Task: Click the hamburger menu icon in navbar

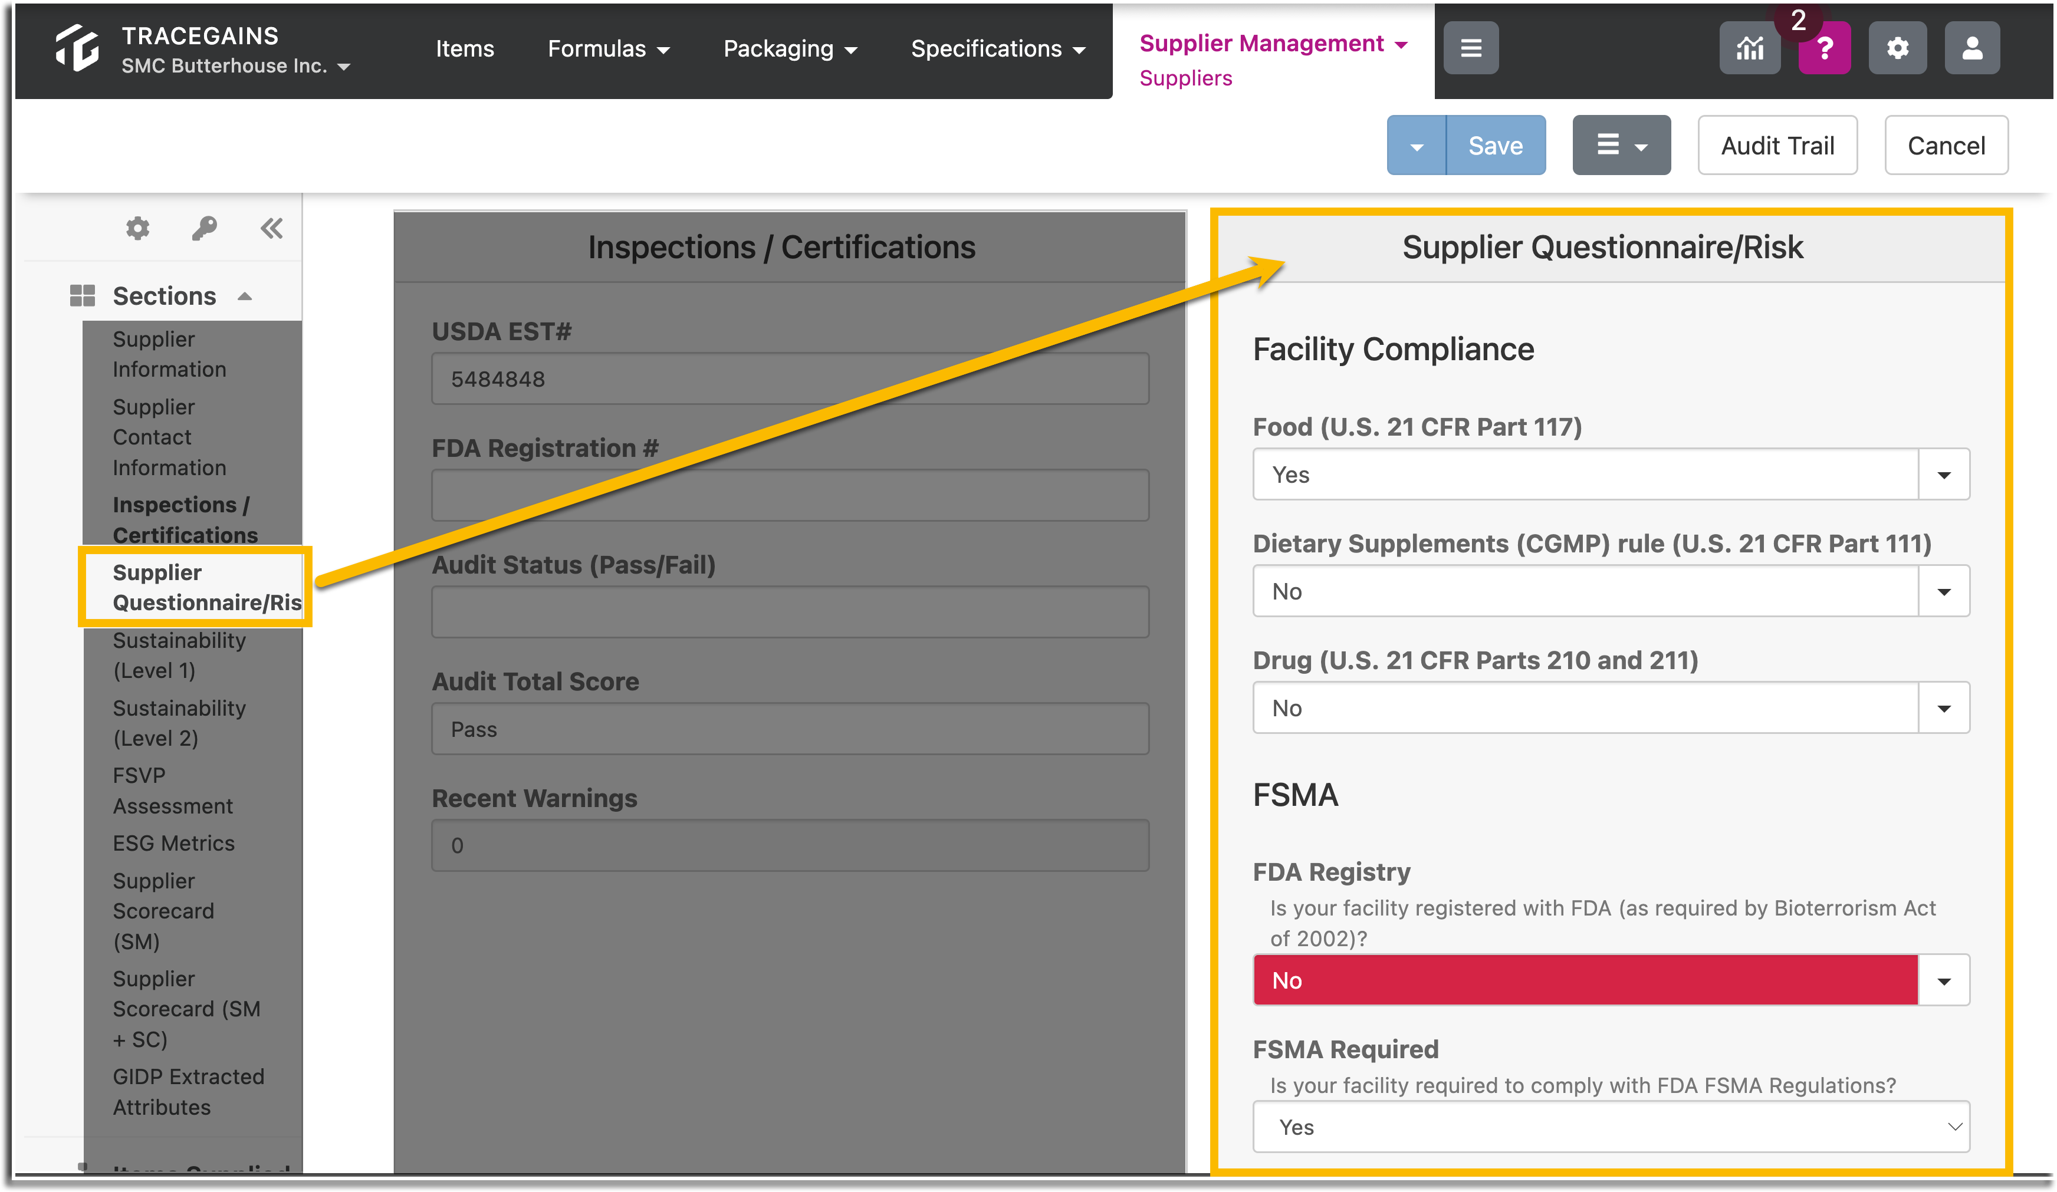Action: [1471, 48]
